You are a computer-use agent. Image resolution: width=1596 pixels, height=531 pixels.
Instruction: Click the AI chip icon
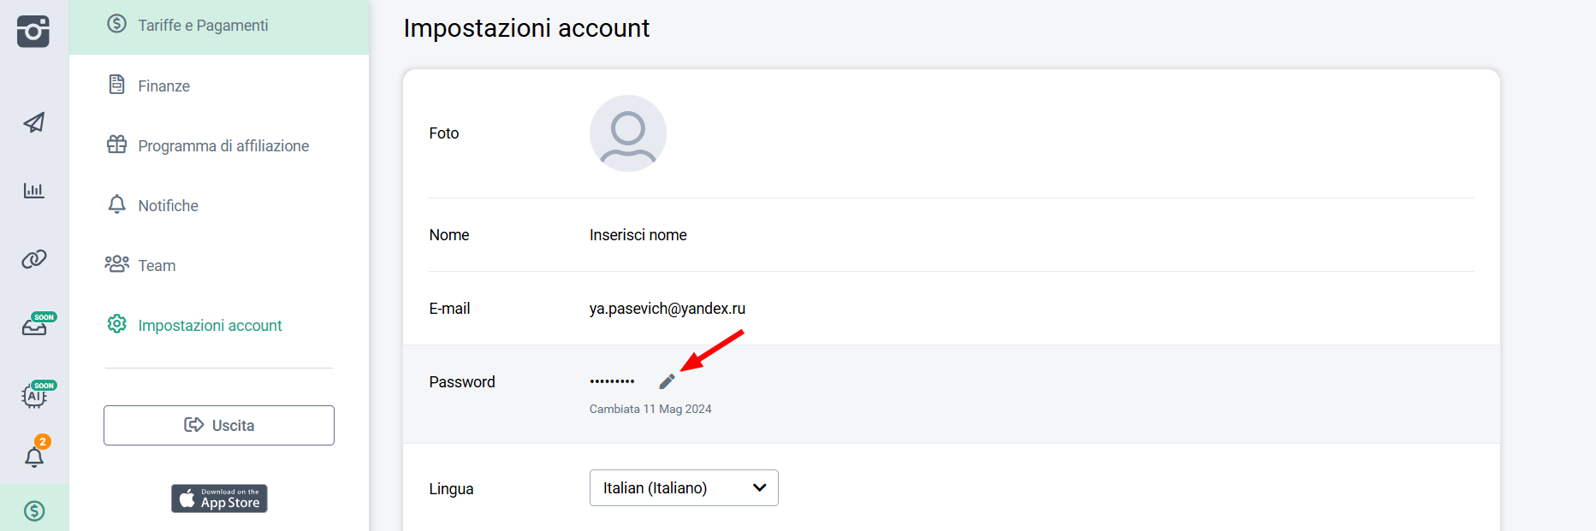34,395
